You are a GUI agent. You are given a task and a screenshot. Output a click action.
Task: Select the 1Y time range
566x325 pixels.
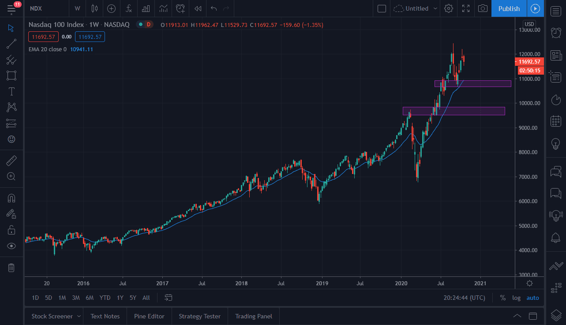(x=120, y=298)
